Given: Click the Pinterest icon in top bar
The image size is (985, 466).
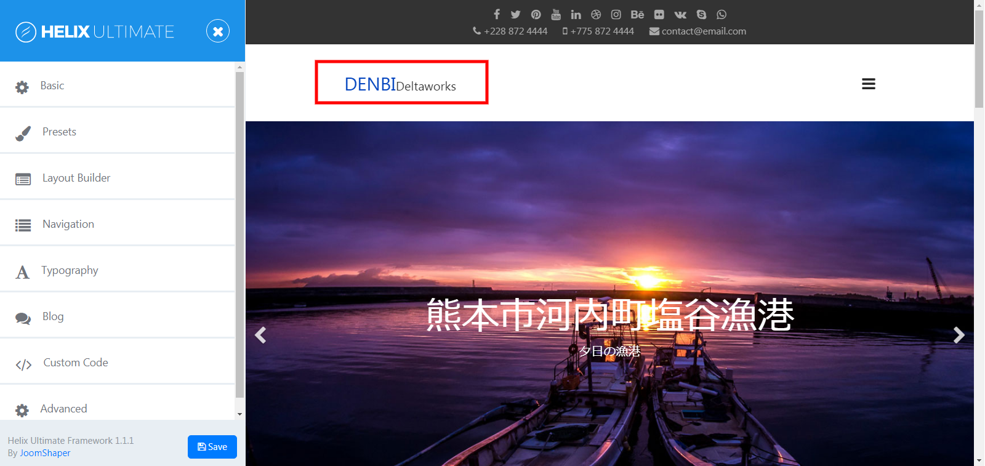Looking at the screenshot, I should (536, 14).
